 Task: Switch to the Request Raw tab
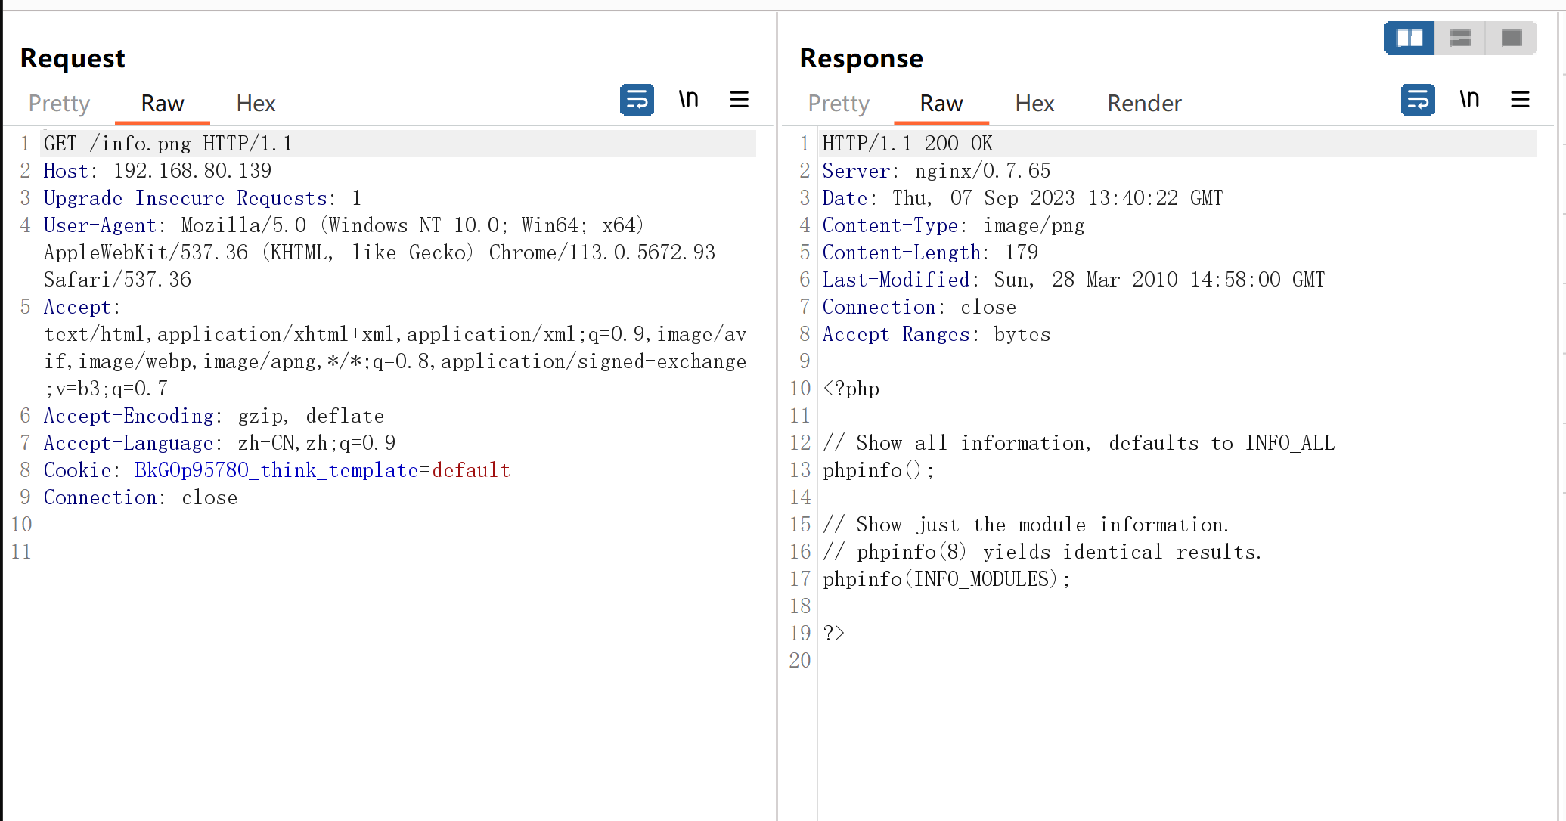click(163, 103)
